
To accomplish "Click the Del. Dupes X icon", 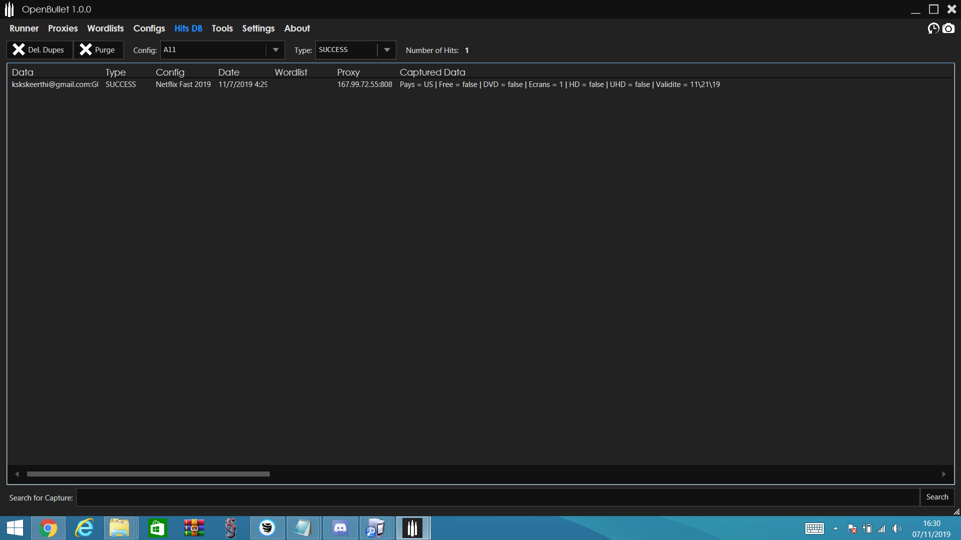I will (19, 49).
